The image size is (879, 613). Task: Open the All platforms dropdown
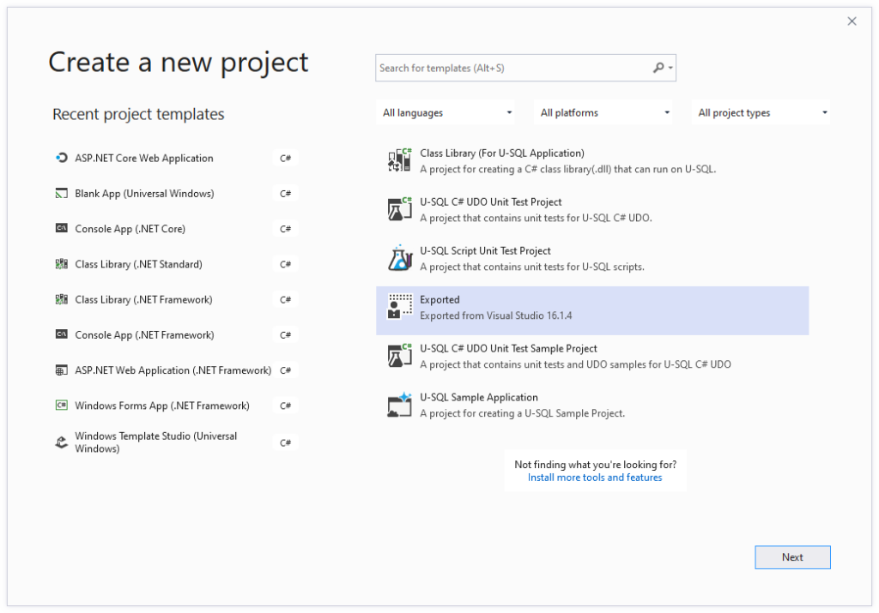(603, 112)
